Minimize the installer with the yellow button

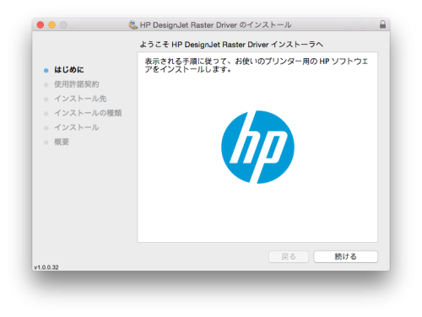point(52,24)
